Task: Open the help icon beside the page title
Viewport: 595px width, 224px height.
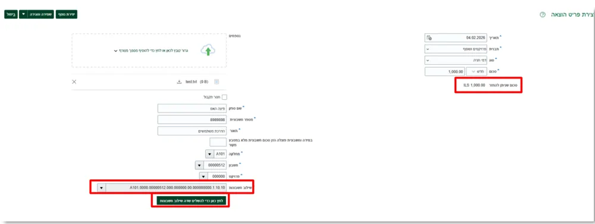Action: (542, 14)
